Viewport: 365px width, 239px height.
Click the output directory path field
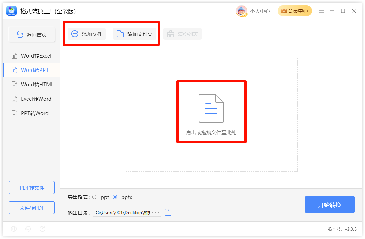121,212
